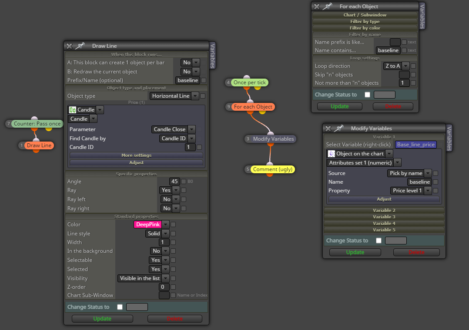Click the Object on the chart icon

pos(332,154)
